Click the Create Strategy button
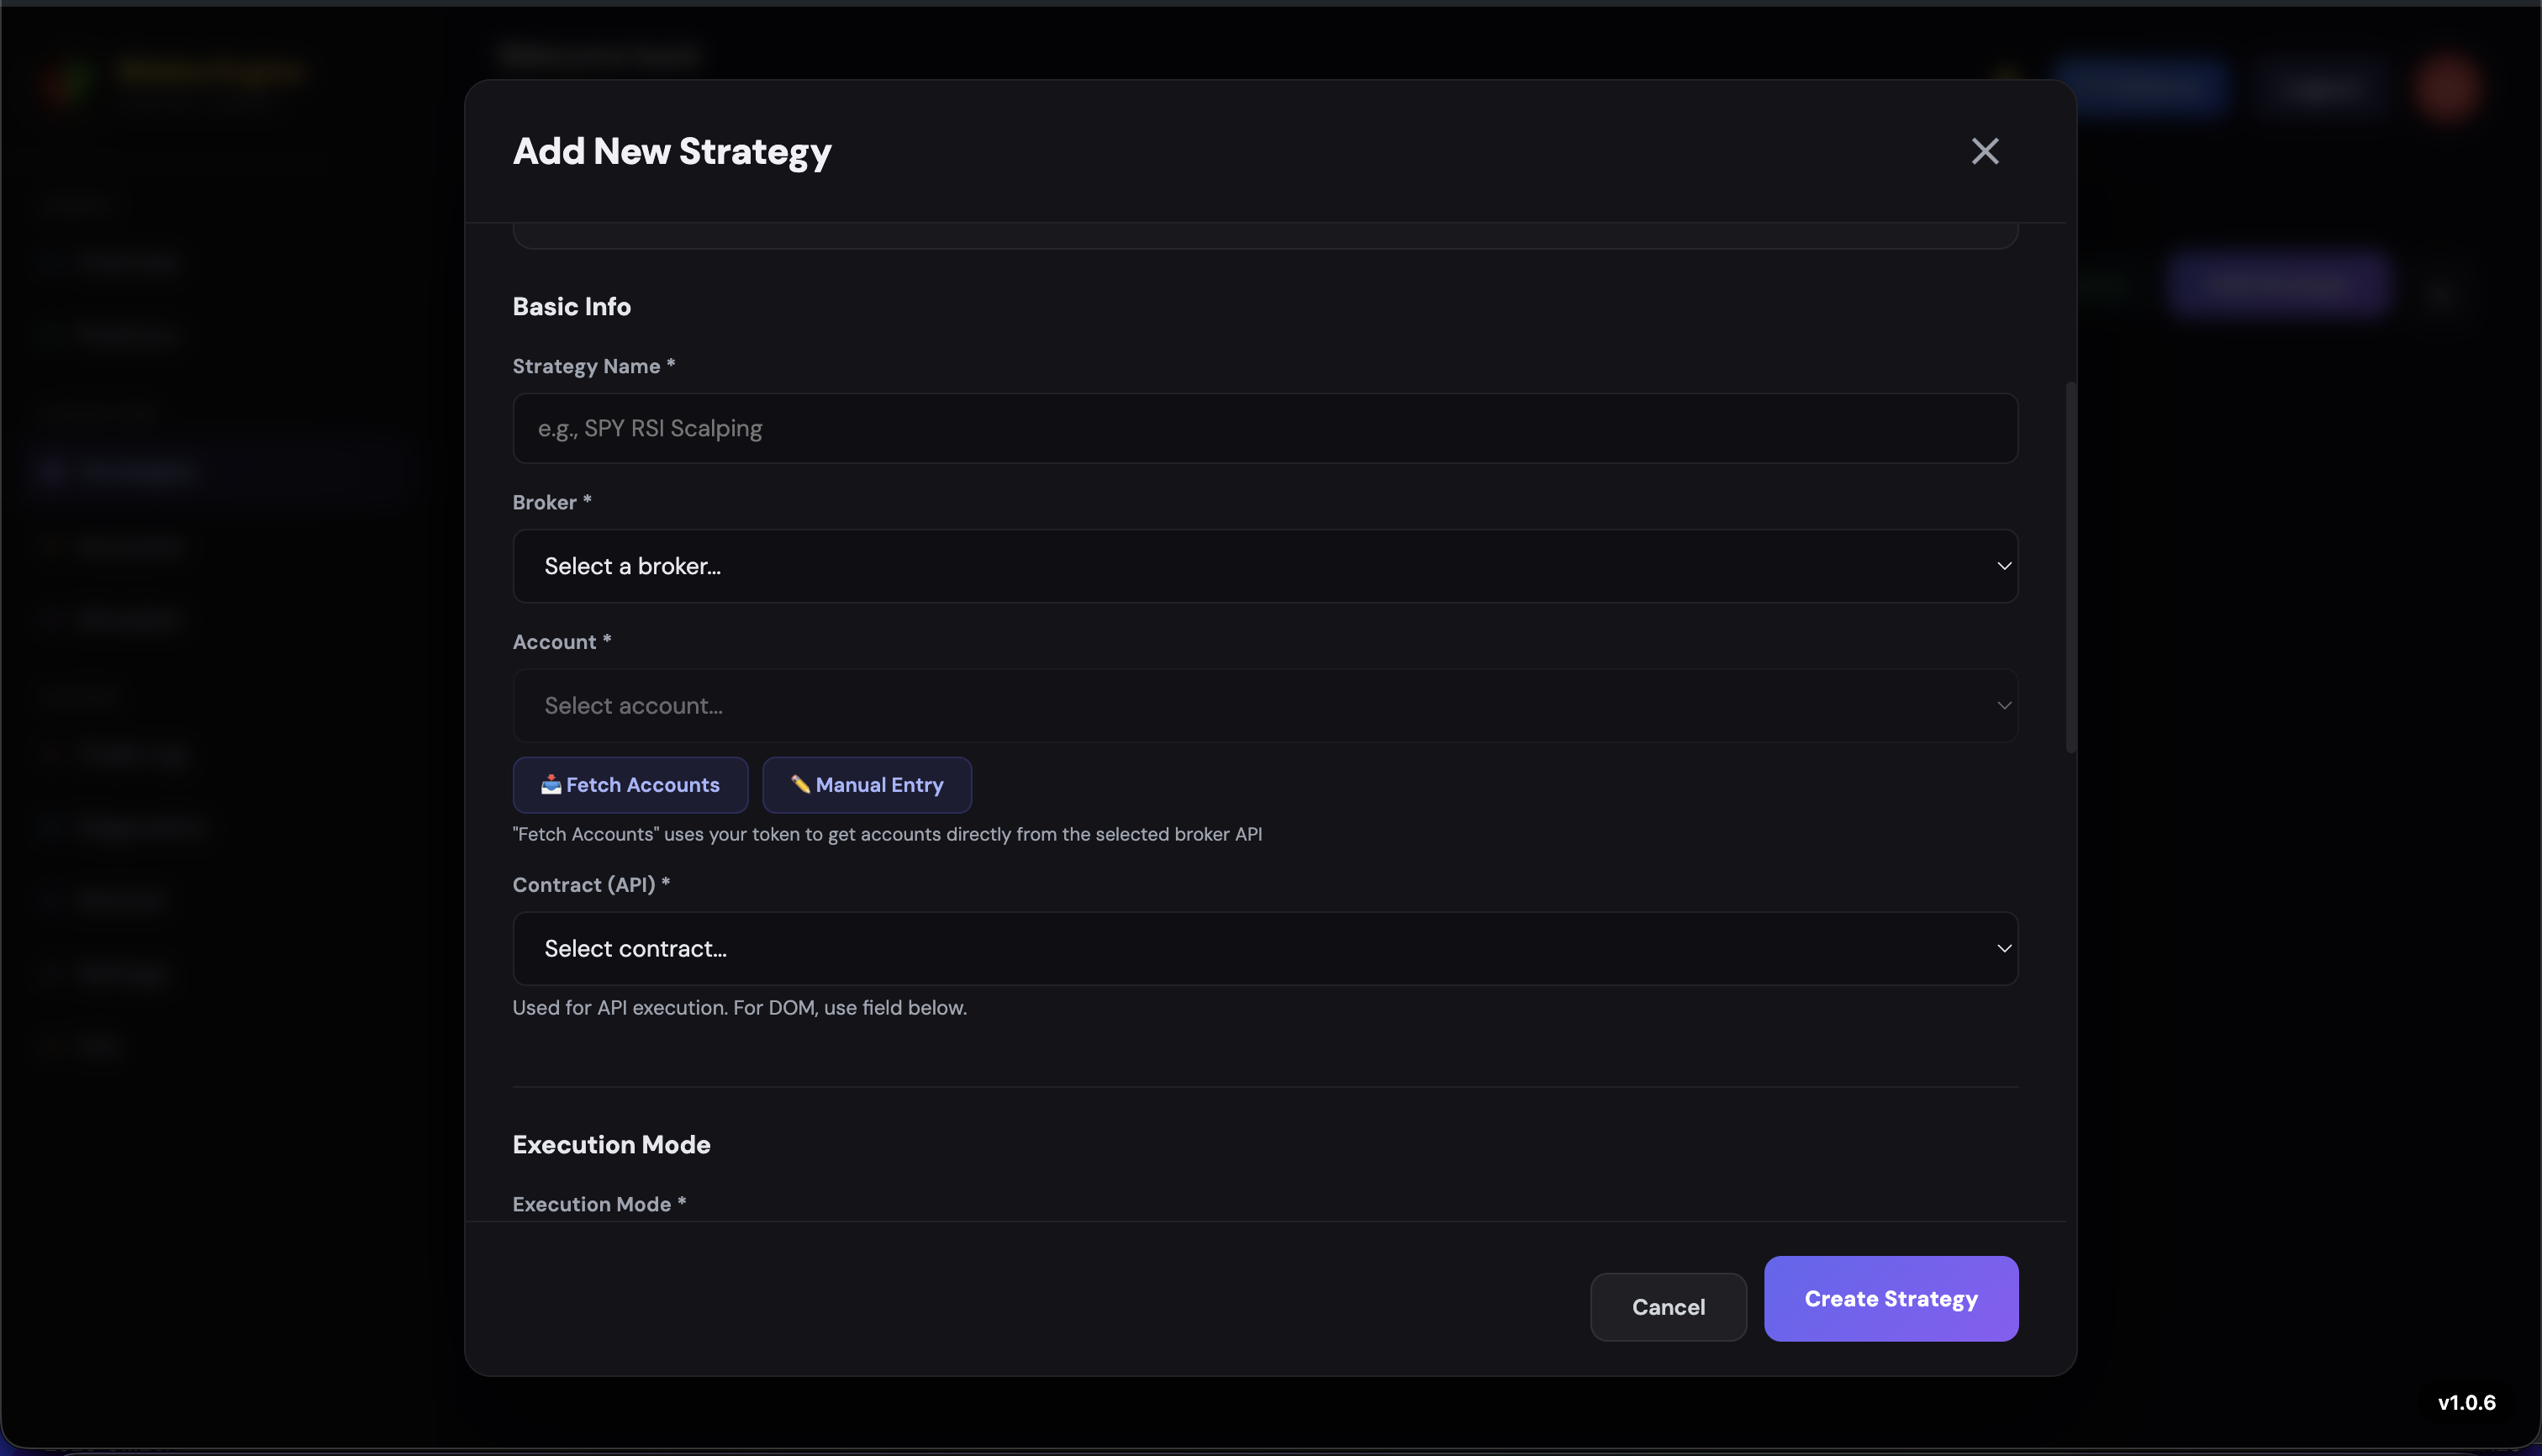Screen dimensions: 2542x1456 coord(1890,1298)
